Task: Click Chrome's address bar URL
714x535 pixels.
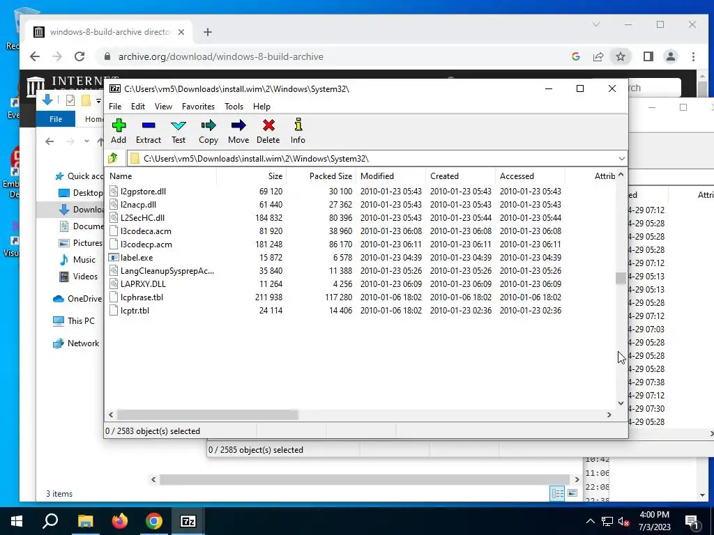Action: pos(221,56)
